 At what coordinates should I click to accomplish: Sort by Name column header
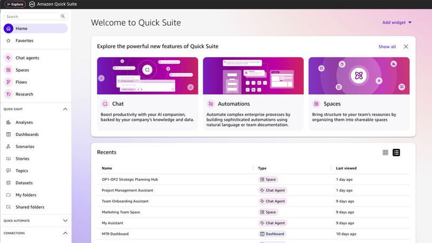tap(107, 168)
